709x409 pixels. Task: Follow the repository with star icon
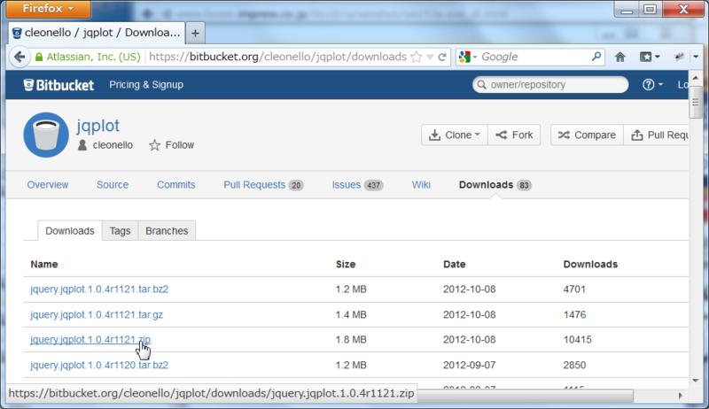click(x=171, y=145)
